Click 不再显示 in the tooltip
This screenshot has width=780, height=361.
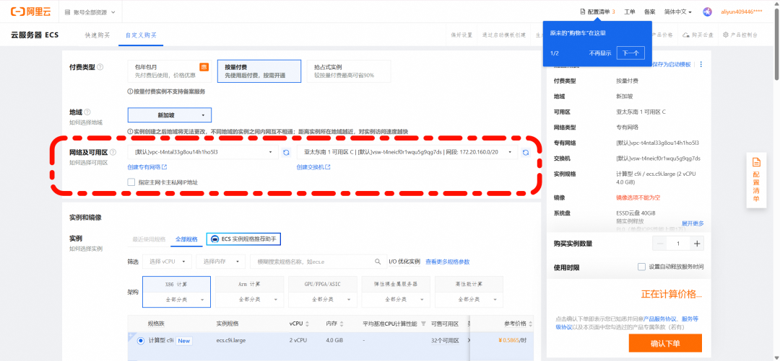600,53
